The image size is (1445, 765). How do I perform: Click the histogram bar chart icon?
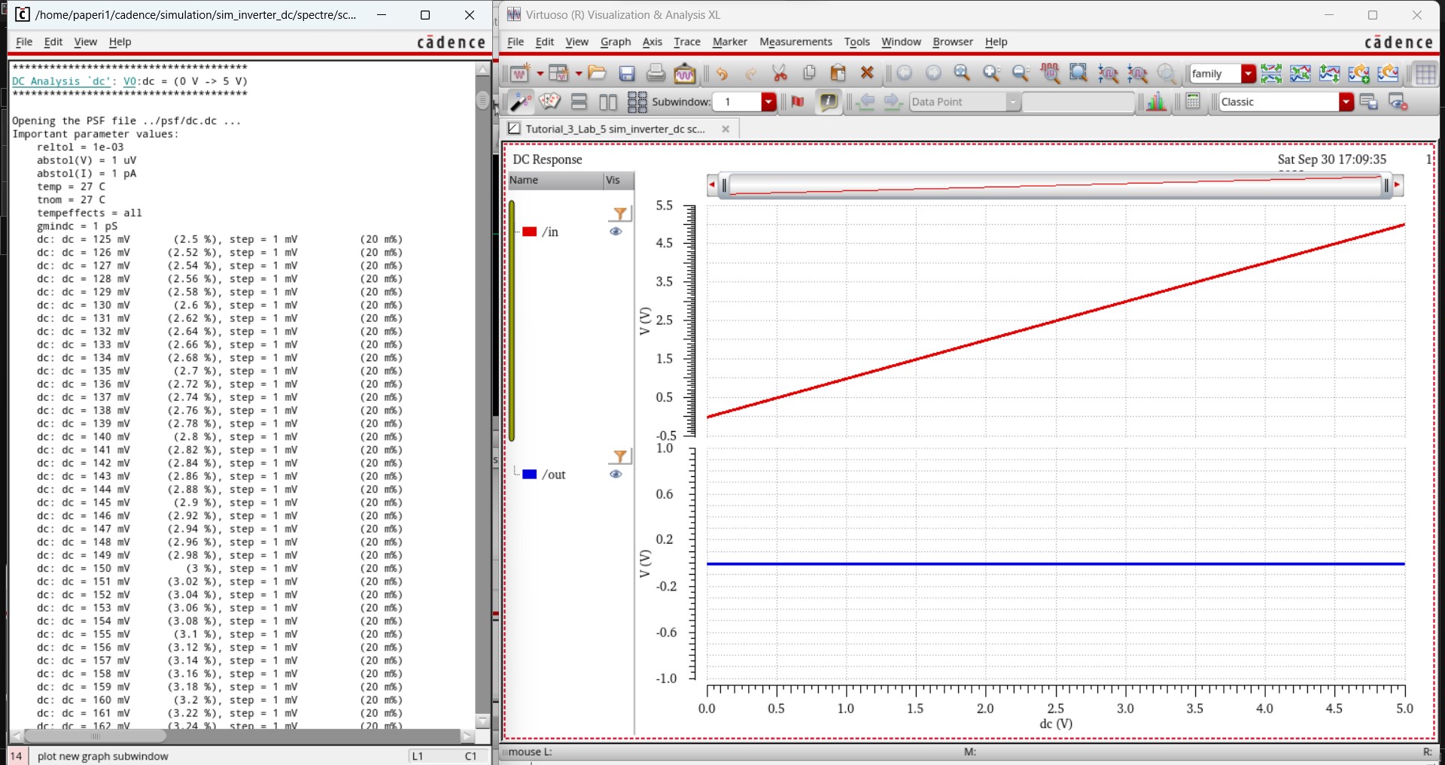point(1157,102)
